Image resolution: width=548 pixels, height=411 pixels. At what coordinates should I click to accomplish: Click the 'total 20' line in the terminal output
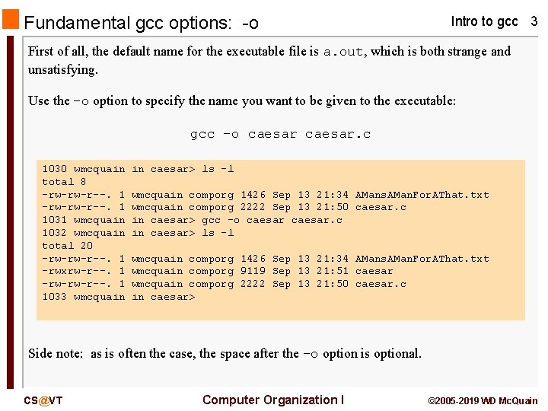[x=67, y=246]
